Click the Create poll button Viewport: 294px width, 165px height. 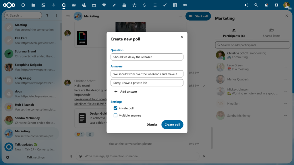tap(172, 125)
